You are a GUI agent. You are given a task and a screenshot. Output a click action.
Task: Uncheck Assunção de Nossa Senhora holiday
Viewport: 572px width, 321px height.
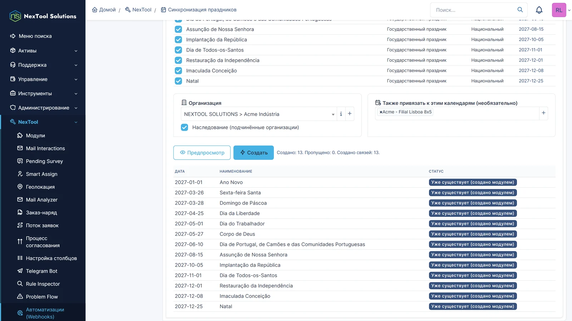178,29
